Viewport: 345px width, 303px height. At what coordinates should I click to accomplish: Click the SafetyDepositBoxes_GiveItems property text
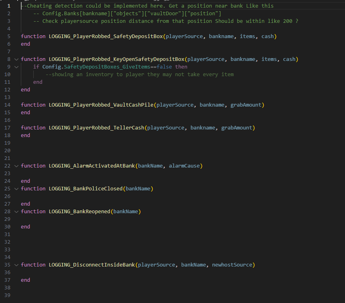(107, 67)
